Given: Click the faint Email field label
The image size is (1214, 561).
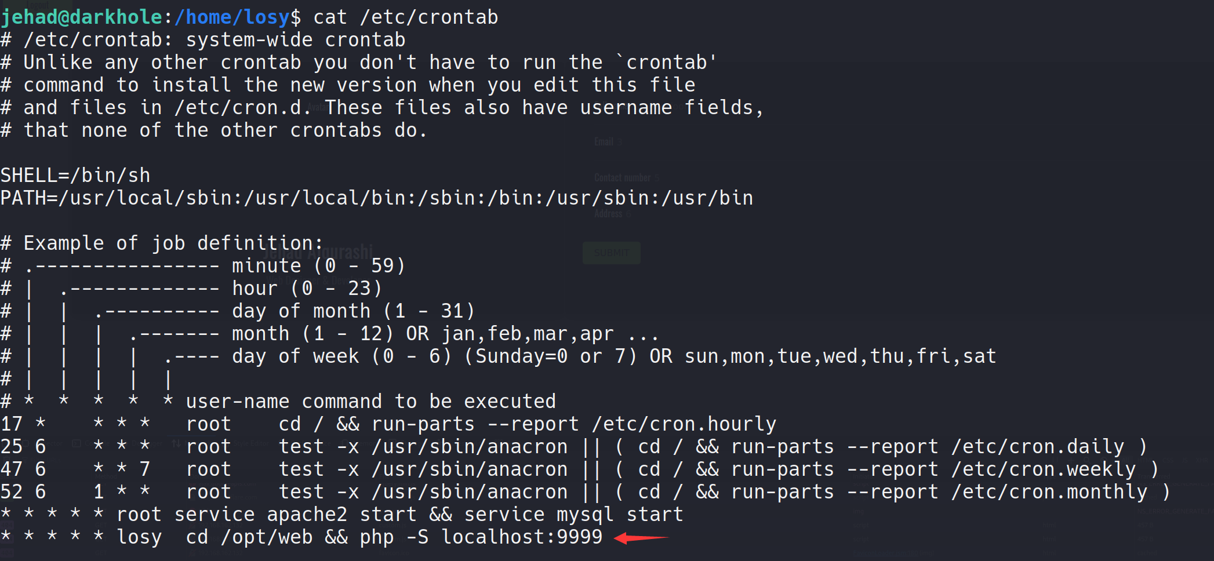Looking at the screenshot, I should pyautogui.click(x=604, y=141).
